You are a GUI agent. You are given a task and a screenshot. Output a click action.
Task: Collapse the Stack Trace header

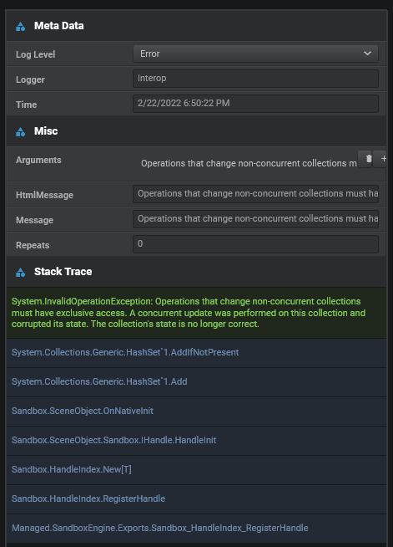(196, 272)
